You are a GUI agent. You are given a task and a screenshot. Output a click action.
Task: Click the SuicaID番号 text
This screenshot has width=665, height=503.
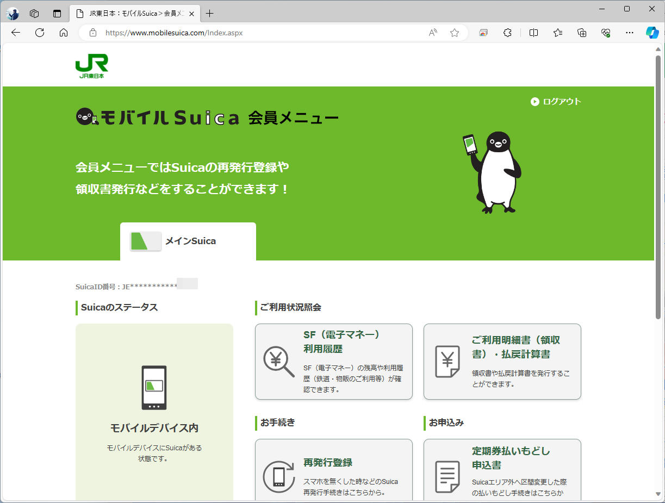pyautogui.click(x=127, y=287)
